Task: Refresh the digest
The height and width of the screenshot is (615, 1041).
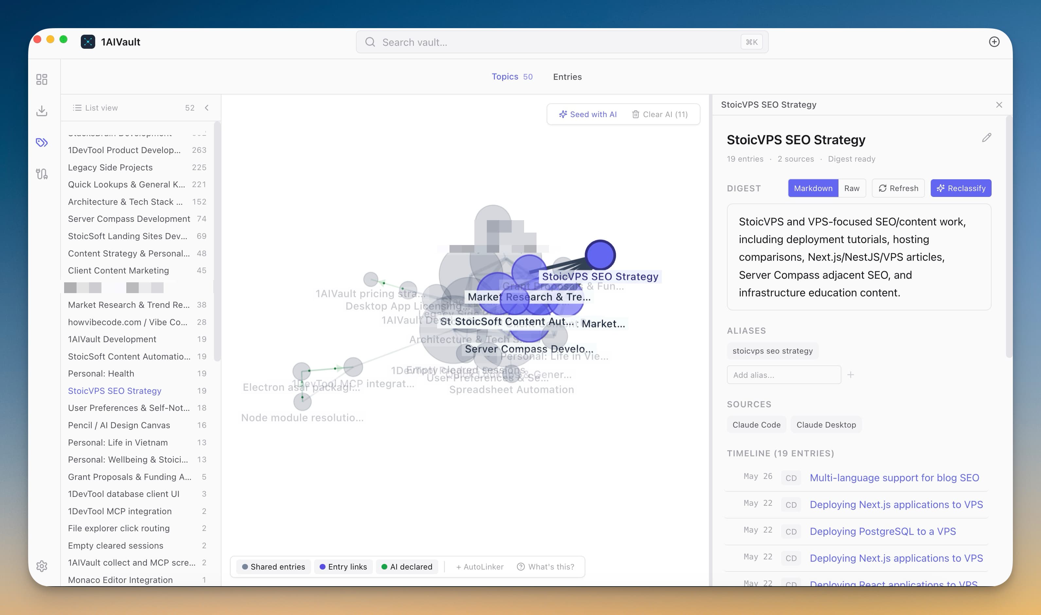Action: coord(898,188)
